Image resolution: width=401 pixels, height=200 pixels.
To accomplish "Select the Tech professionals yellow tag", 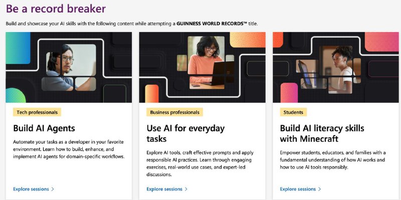I will click(x=37, y=112).
